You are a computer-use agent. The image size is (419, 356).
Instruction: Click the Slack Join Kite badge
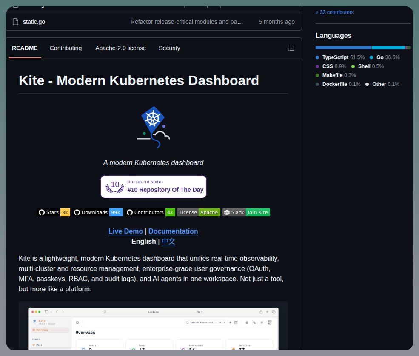tap(246, 212)
